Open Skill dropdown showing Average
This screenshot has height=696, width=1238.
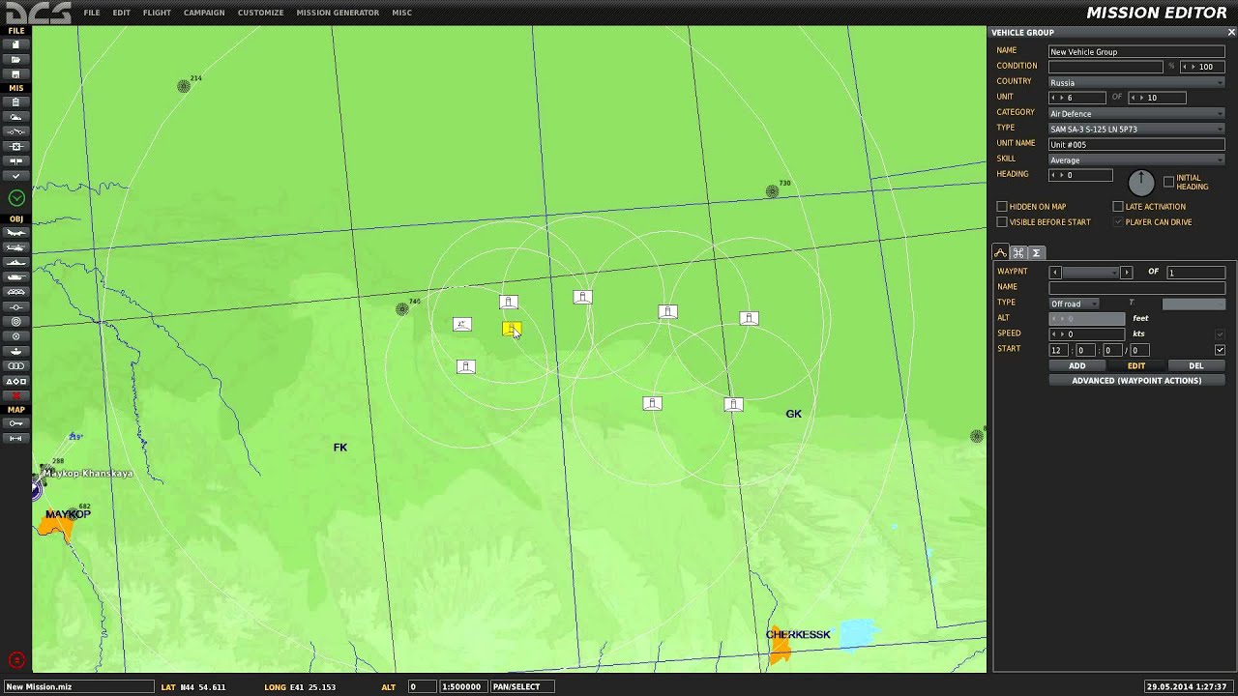[1136, 159]
